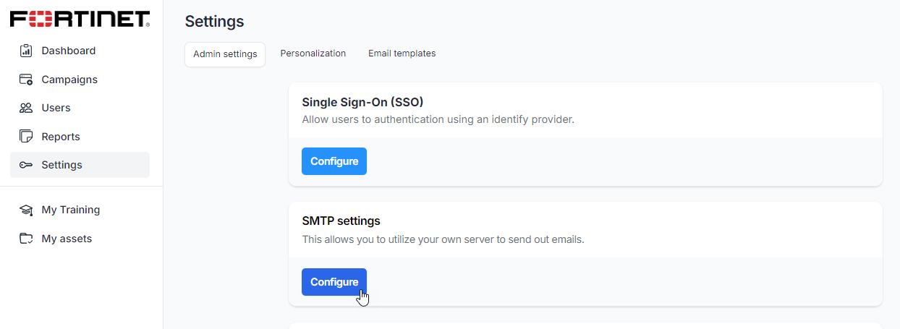The height and width of the screenshot is (329, 900).
Task: Switch to the Personalization tab
Action: click(x=313, y=54)
